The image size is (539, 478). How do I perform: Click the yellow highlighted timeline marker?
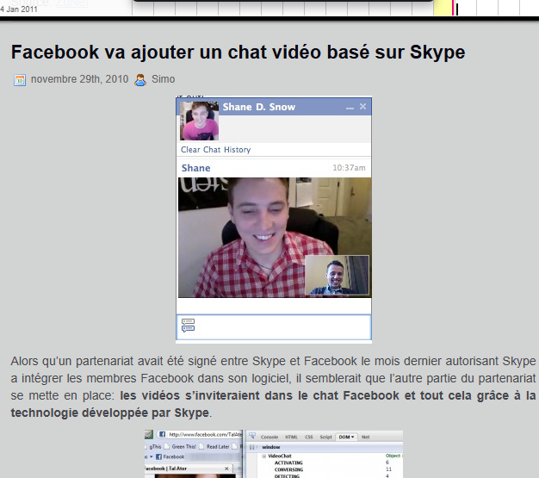(x=443, y=9)
